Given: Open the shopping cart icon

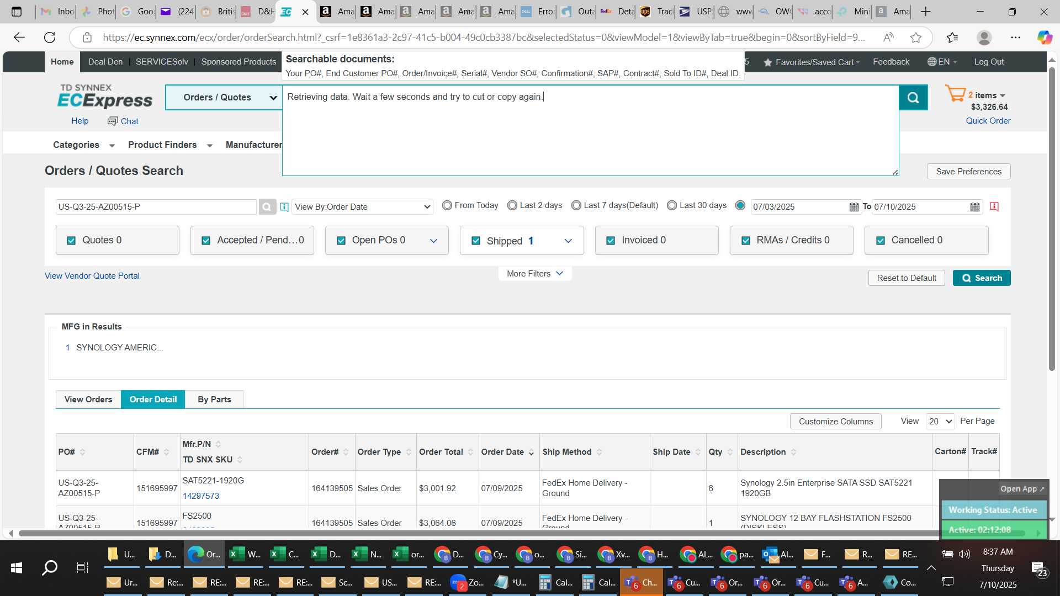Looking at the screenshot, I should [x=955, y=93].
